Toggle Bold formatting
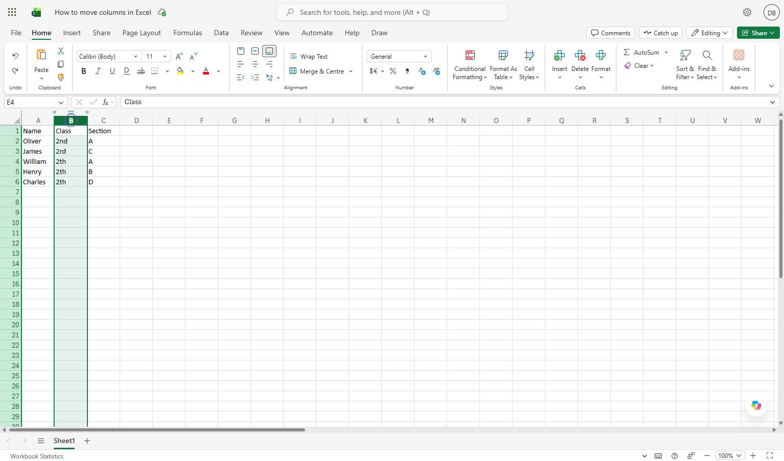The image size is (784, 461). coord(84,71)
